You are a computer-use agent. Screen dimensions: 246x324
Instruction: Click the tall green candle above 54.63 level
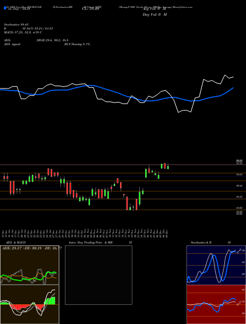146,173
